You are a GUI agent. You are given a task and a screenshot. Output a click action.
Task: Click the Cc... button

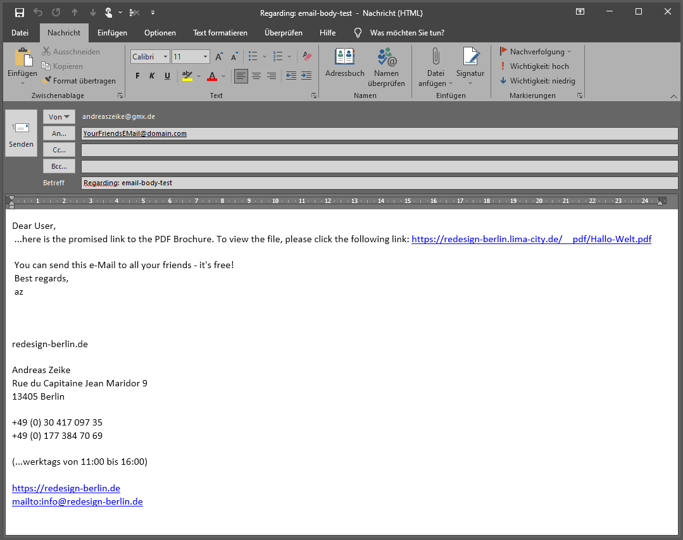click(59, 150)
